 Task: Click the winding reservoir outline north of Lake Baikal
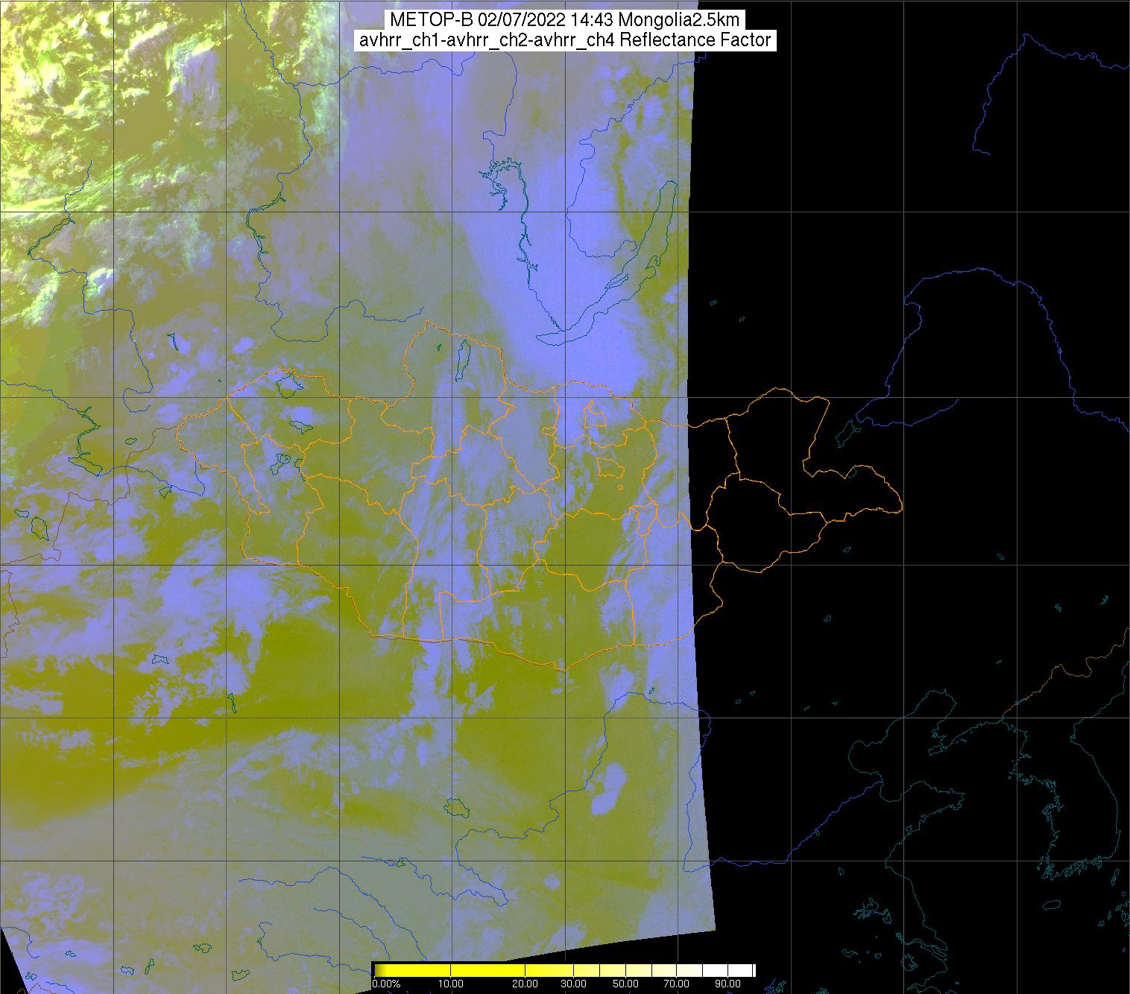pyautogui.click(x=514, y=201)
